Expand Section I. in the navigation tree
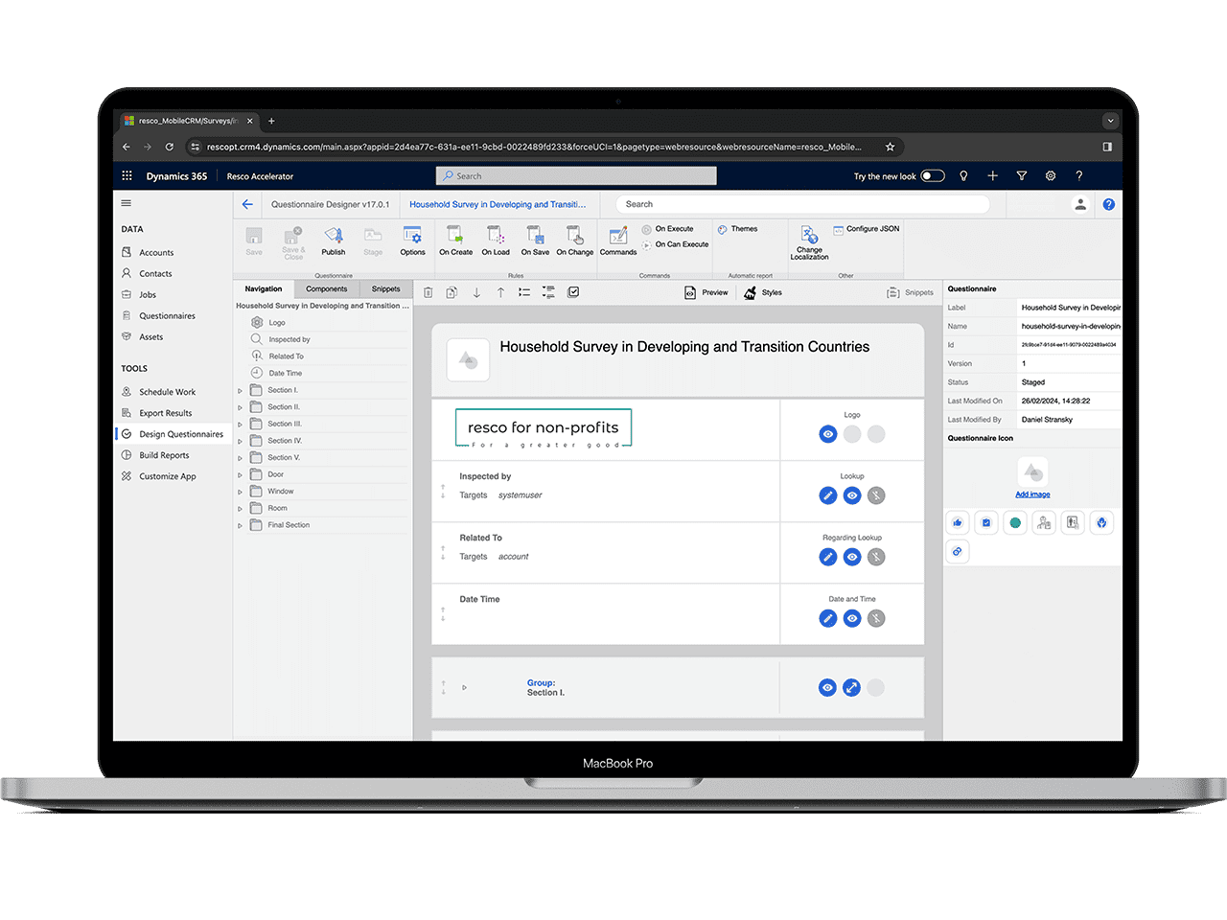This screenshot has height=920, width=1227. (241, 391)
